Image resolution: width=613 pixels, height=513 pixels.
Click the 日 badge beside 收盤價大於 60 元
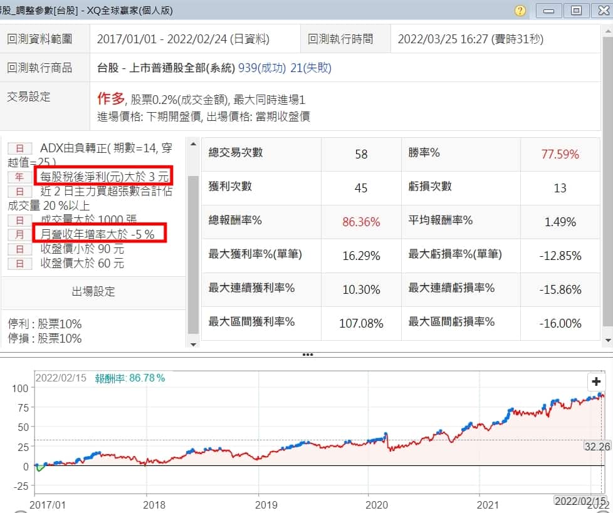19,264
